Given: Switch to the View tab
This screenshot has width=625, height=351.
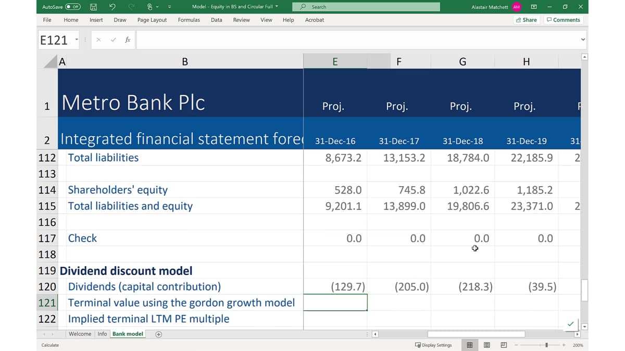Looking at the screenshot, I should point(266,20).
